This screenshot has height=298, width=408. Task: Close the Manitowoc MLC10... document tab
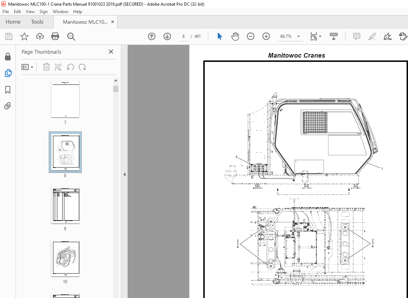pos(113,22)
